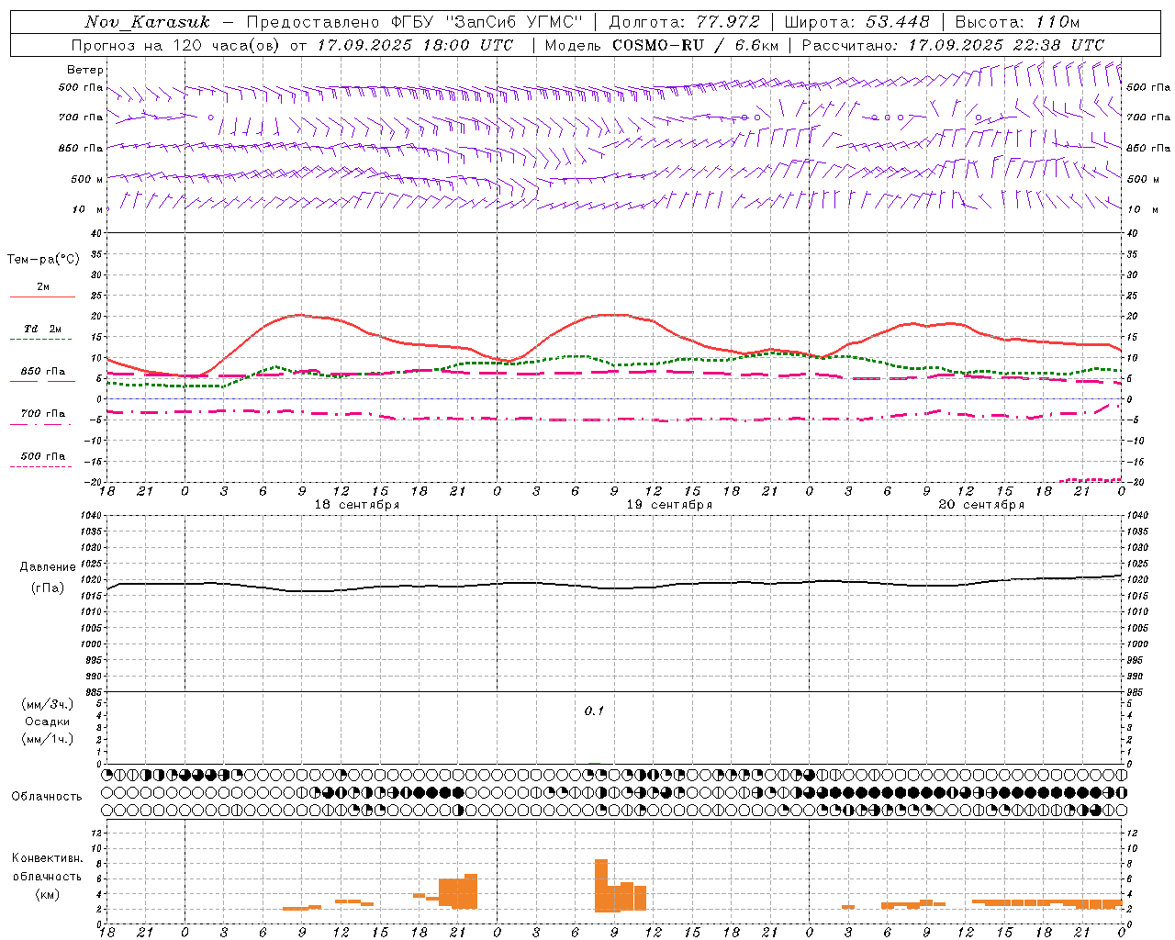Screen dimensions: 1175x940
Task: Click the '19 сентября' date label
Action: (669, 505)
